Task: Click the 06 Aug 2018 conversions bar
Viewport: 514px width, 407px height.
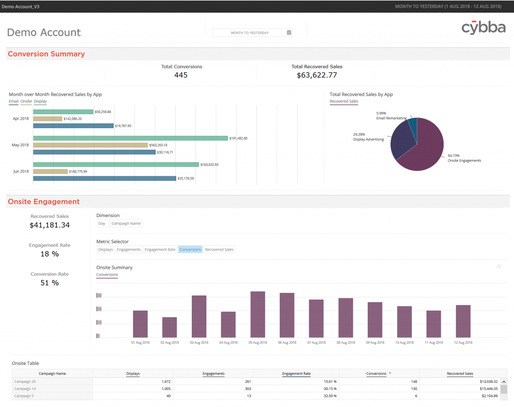Action: [x=287, y=315]
